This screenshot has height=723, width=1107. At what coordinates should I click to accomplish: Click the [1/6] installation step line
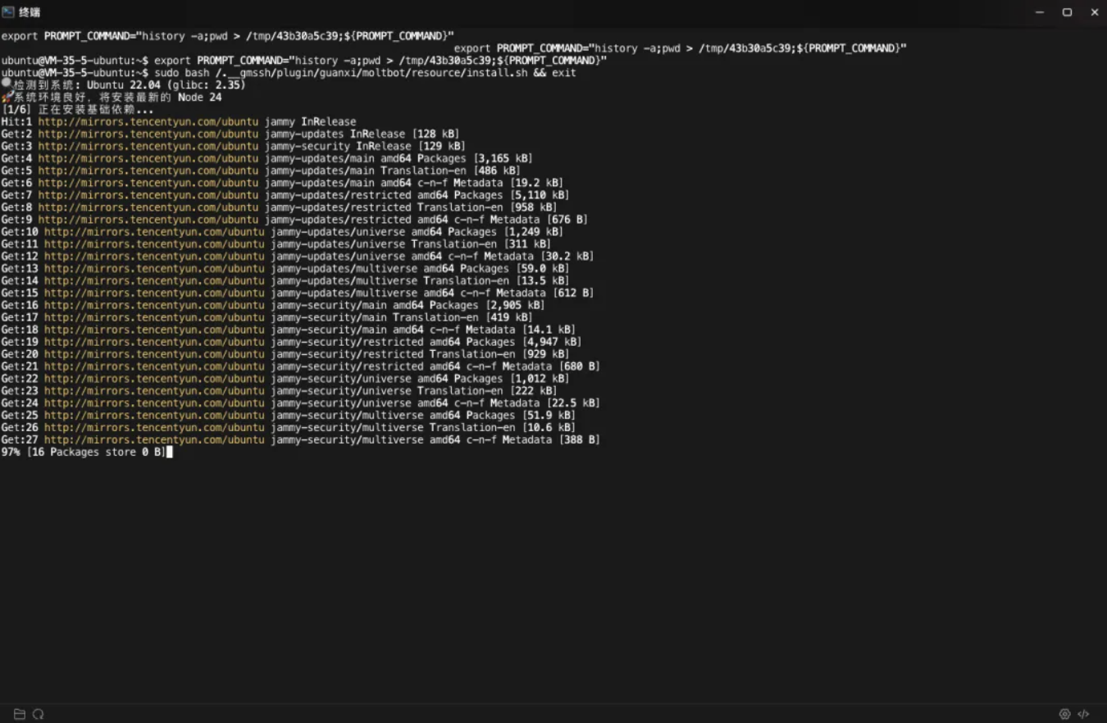[x=78, y=110]
